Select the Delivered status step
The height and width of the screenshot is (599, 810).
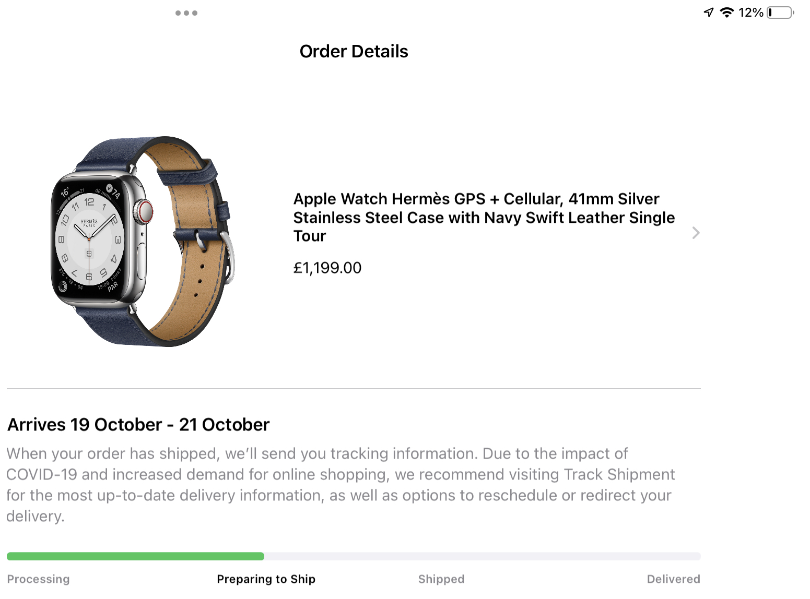[673, 579]
